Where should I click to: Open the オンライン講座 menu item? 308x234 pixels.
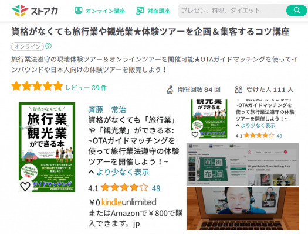pyautogui.click(x=106, y=11)
